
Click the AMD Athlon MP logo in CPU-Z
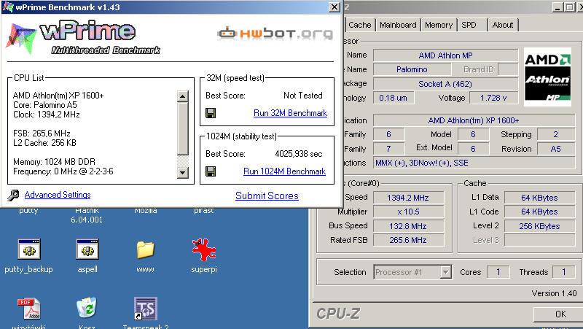point(547,77)
